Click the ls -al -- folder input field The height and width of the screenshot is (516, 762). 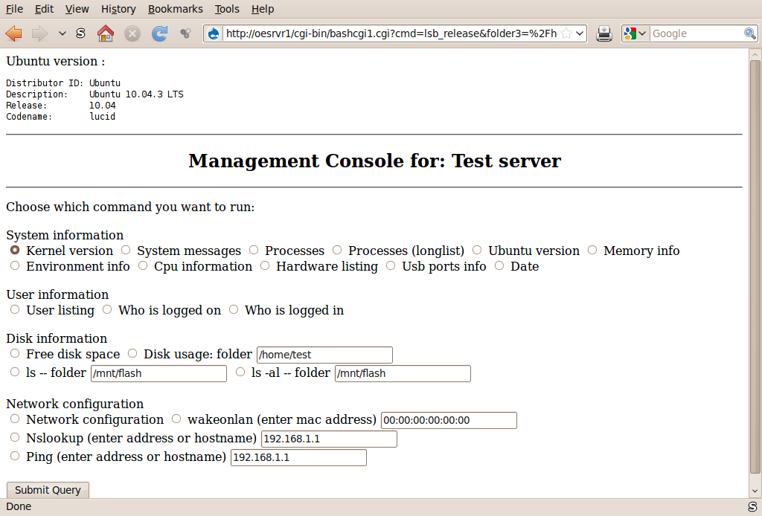pos(403,373)
